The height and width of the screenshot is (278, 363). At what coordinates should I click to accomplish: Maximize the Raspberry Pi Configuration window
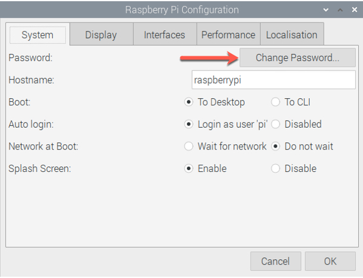coord(339,10)
